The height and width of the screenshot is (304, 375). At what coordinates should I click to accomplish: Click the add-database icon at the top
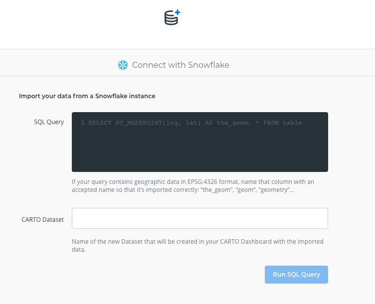click(171, 18)
